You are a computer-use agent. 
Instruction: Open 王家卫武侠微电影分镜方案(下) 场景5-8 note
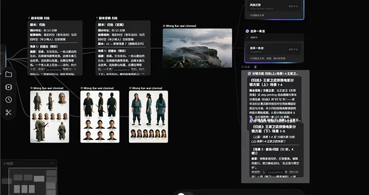(x=277, y=150)
